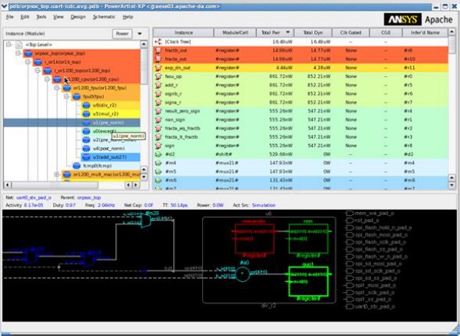Click register icon of sign row

point(158,146)
